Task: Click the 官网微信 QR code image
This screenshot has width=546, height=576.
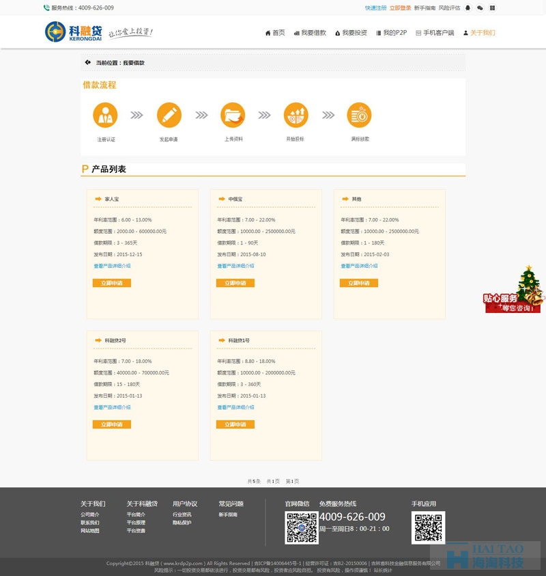Action: click(x=301, y=527)
